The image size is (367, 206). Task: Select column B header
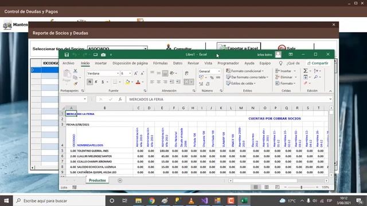point(104,108)
